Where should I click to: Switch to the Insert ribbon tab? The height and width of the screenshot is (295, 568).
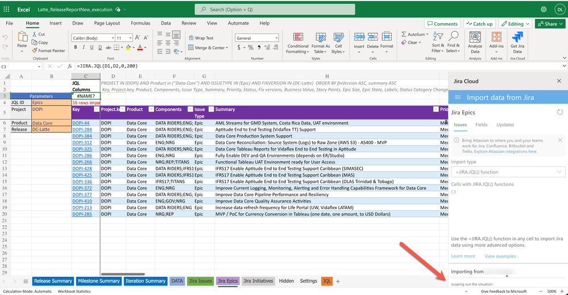[x=55, y=23]
